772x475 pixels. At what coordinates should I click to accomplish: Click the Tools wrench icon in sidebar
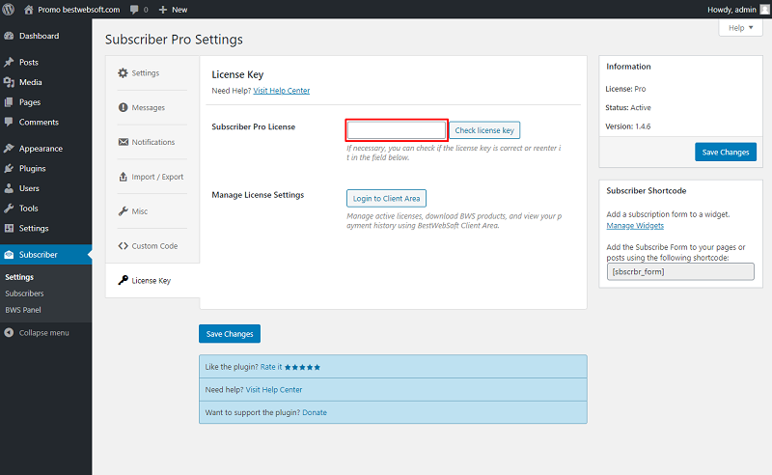[x=9, y=209]
